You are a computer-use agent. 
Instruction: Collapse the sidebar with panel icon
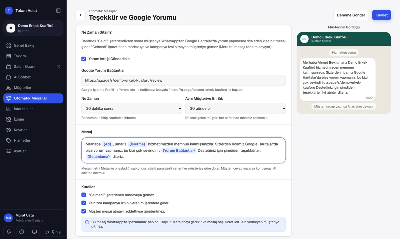58,10
